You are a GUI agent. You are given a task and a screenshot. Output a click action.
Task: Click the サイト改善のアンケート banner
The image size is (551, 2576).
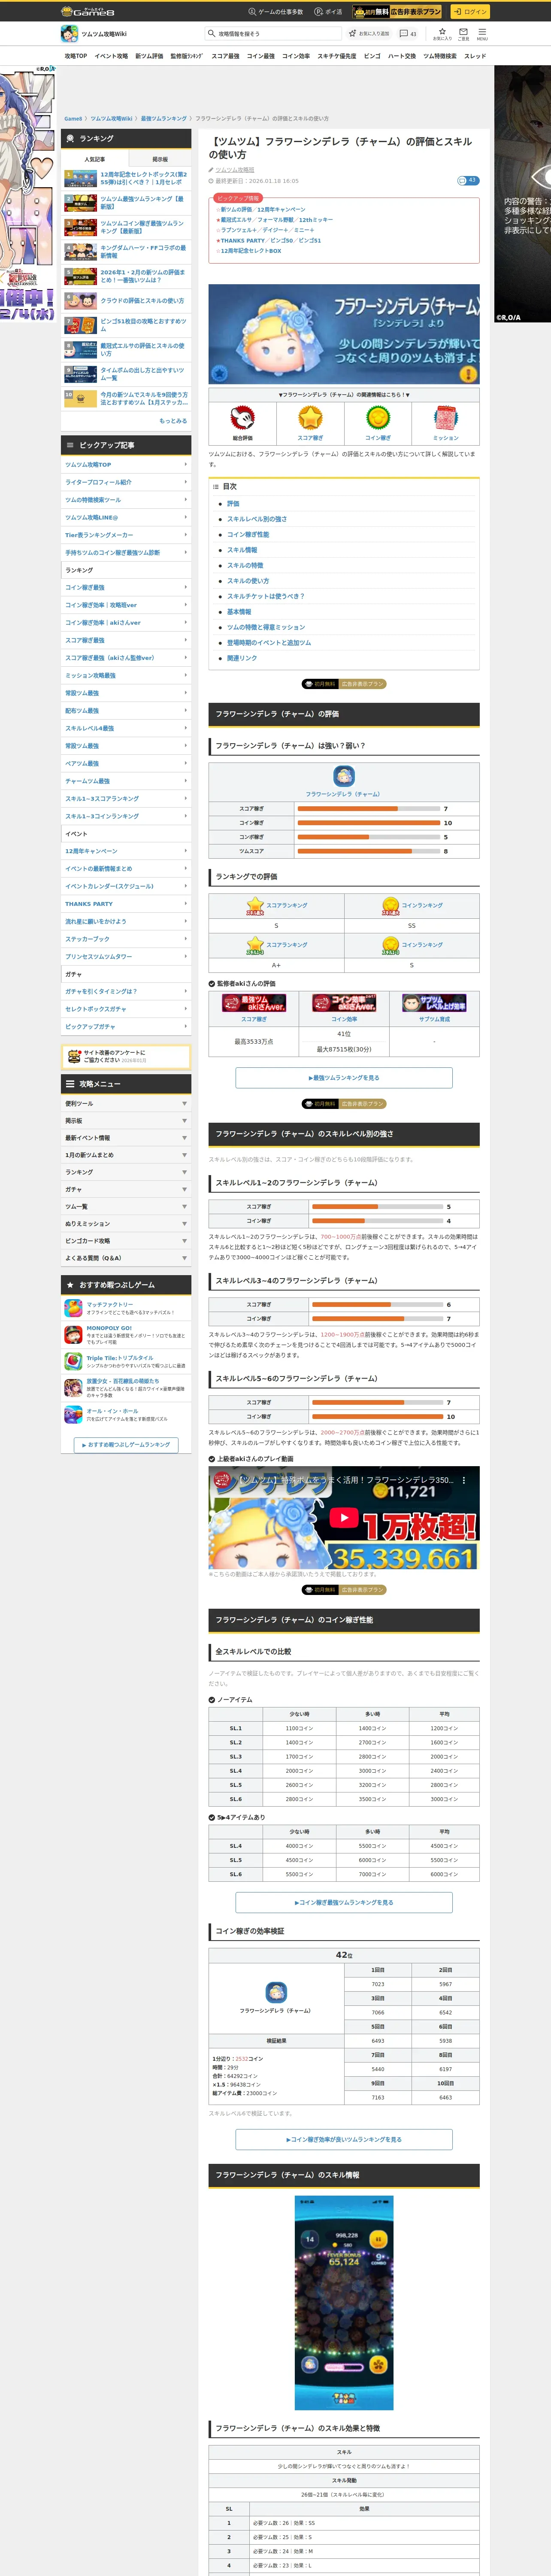[x=126, y=1056]
